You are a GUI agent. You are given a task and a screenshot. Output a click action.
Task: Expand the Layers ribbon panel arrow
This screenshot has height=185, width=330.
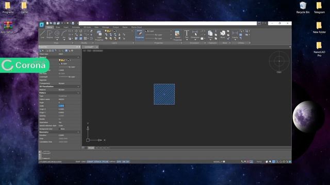[x=133, y=43]
